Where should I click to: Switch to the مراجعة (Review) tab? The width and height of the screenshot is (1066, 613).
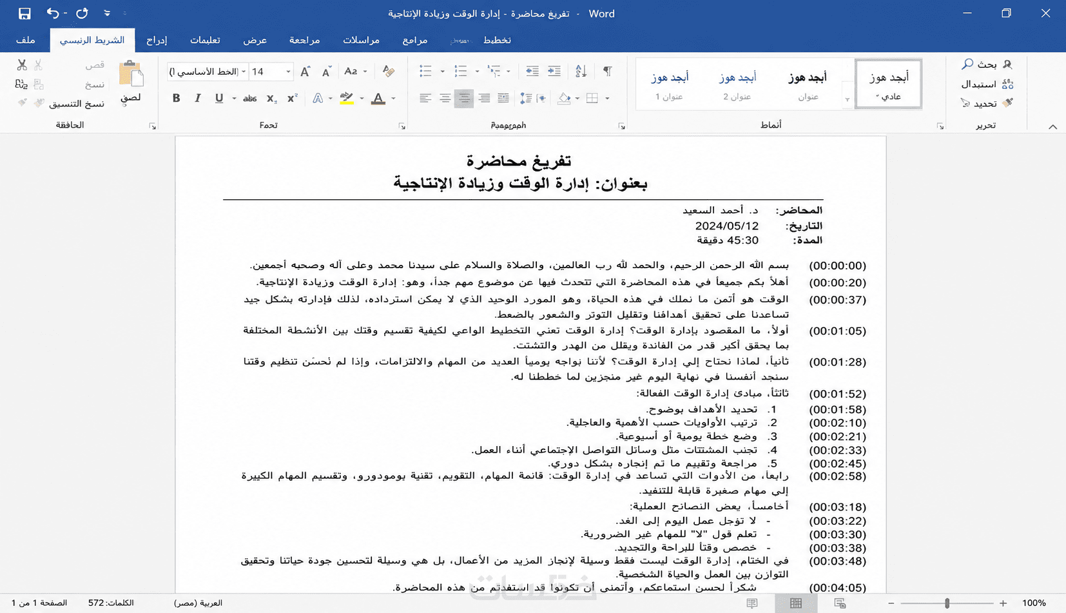point(304,40)
